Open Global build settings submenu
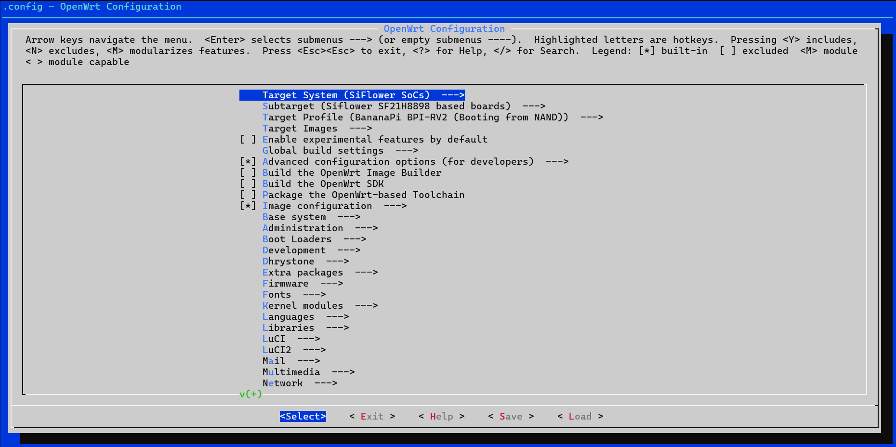The image size is (896, 447). 340,151
